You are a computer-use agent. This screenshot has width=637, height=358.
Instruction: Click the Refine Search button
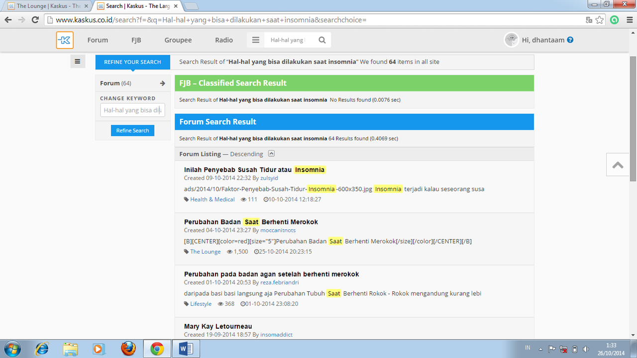[x=133, y=130]
